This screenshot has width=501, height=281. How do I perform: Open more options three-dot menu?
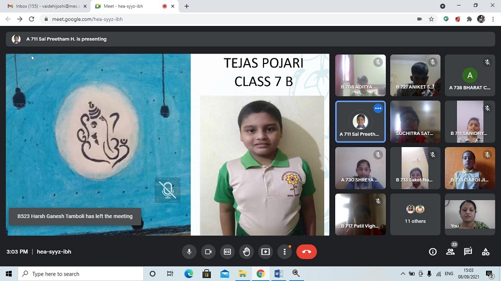pos(285,252)
